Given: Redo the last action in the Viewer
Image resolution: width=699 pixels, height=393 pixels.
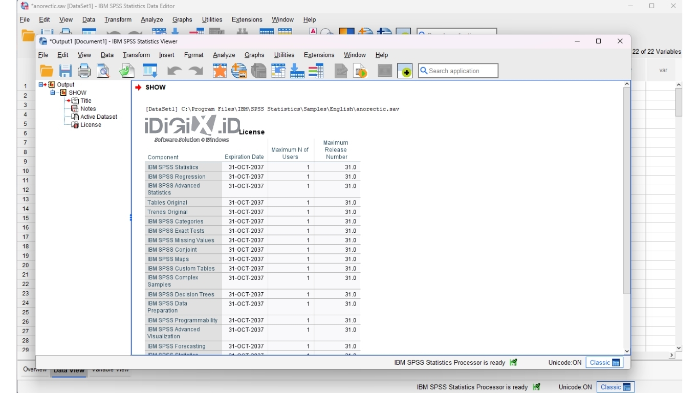Looking at the screenshot, I should tap(195, 72).
